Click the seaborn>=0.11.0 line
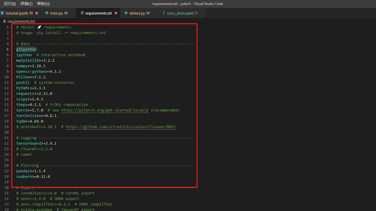Viewport: 376px width, 211px height. click(x=33, y=177)
